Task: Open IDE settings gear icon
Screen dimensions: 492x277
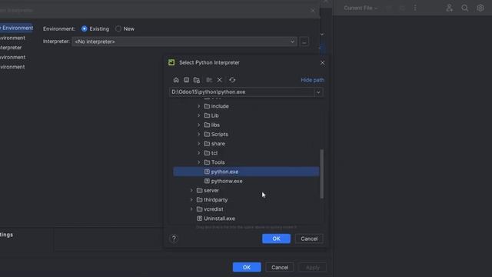Action: pyautogui.click(x=480, y=8)
